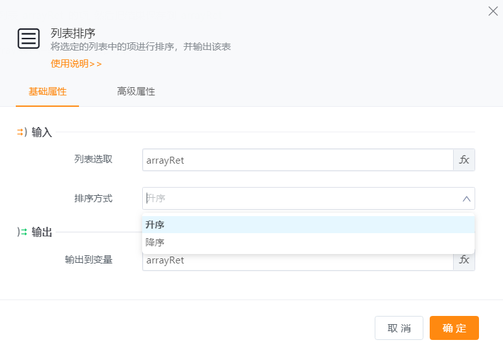
Task: Open the 基础属性 tab
Action: click(47, 92)
